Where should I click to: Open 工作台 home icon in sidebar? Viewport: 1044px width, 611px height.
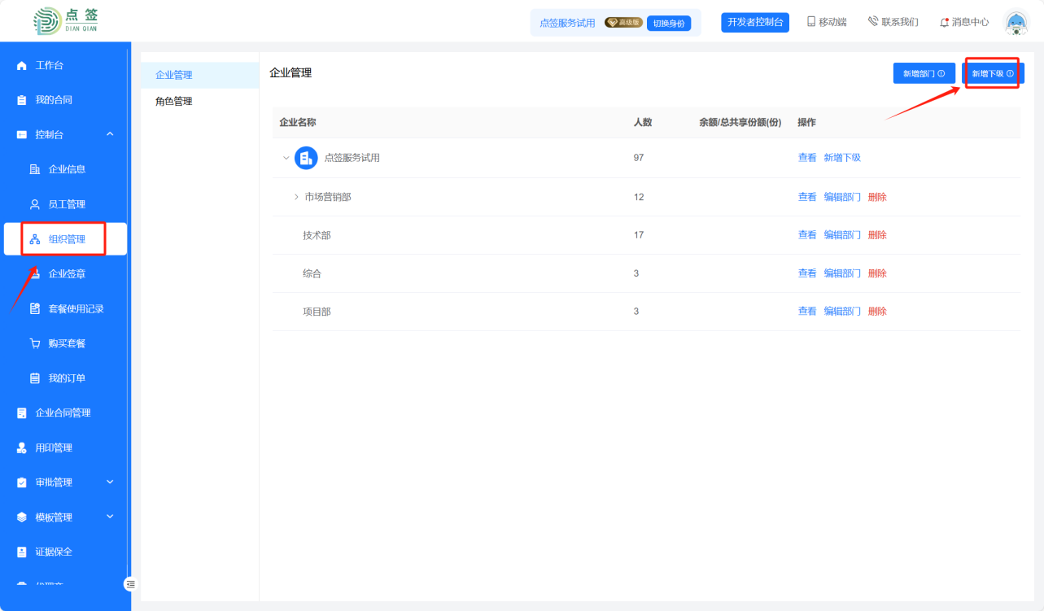pos(22,65)
